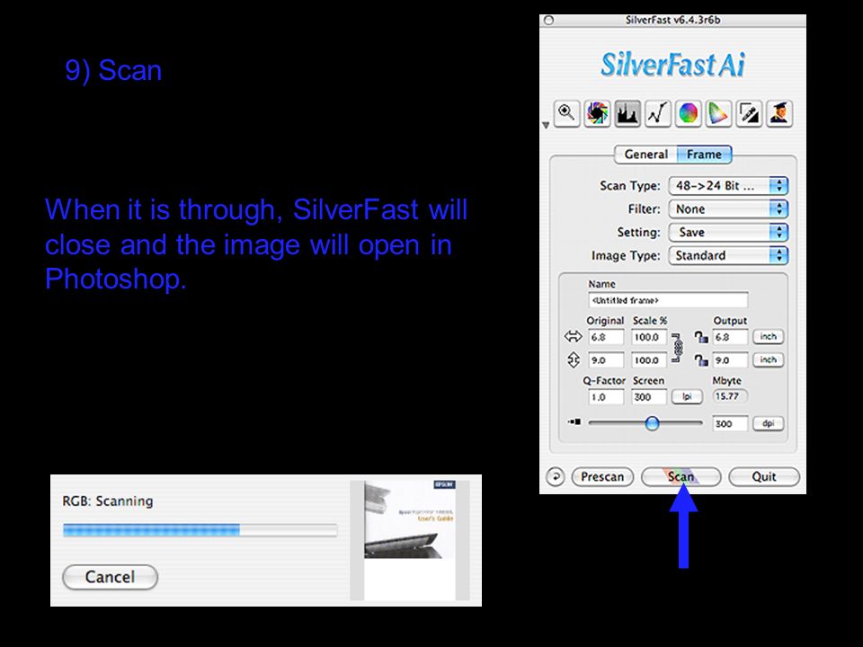Click the Screen field showing 300
This screenshot has width=863, height=647.
[649, 396]
